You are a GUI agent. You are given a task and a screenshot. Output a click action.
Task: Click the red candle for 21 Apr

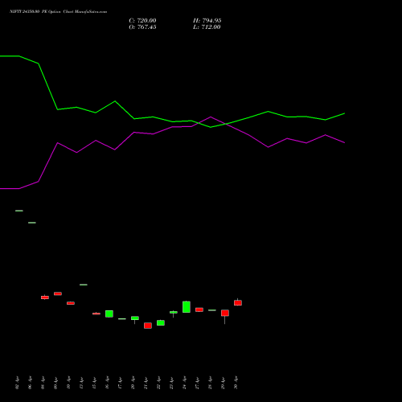(x=148, y=326)
